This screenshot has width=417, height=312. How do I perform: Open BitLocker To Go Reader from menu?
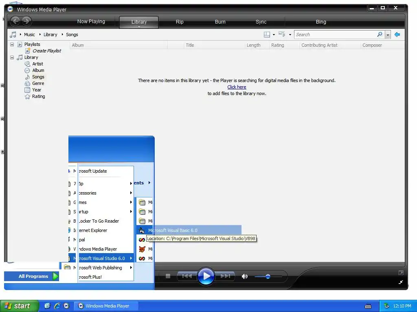101,221
